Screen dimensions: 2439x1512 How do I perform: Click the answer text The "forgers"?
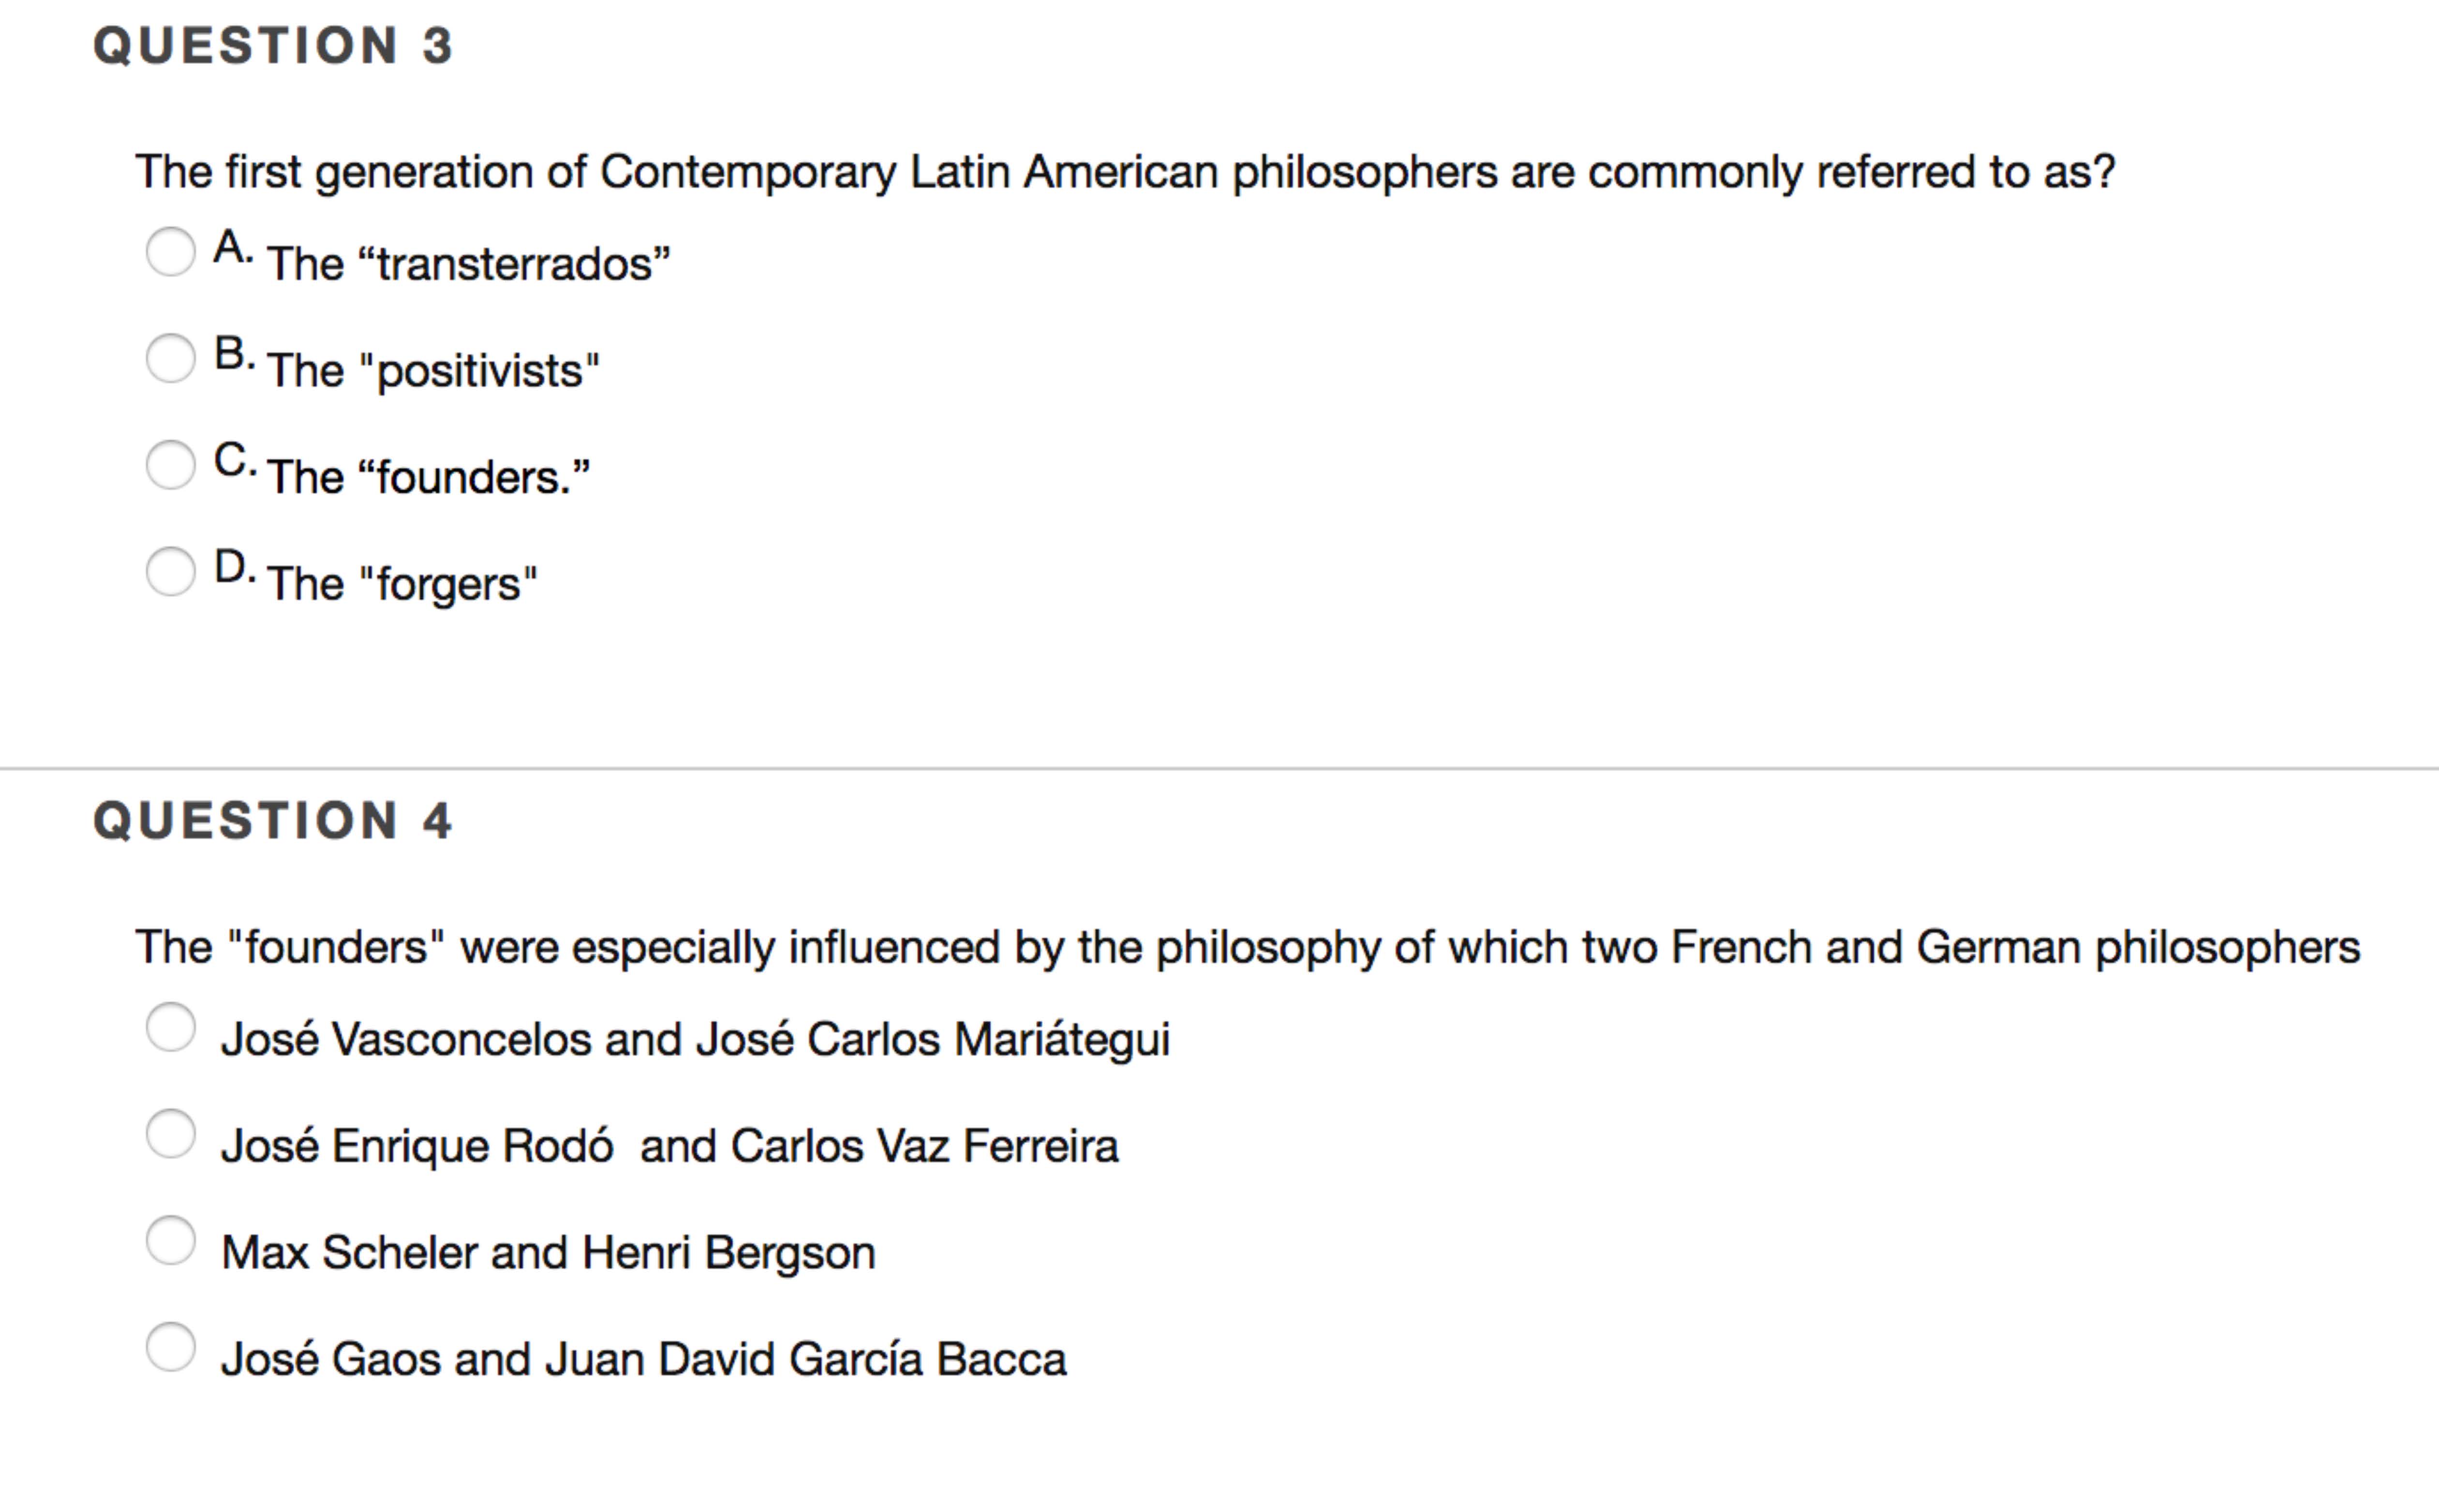(x=402, y=584)
